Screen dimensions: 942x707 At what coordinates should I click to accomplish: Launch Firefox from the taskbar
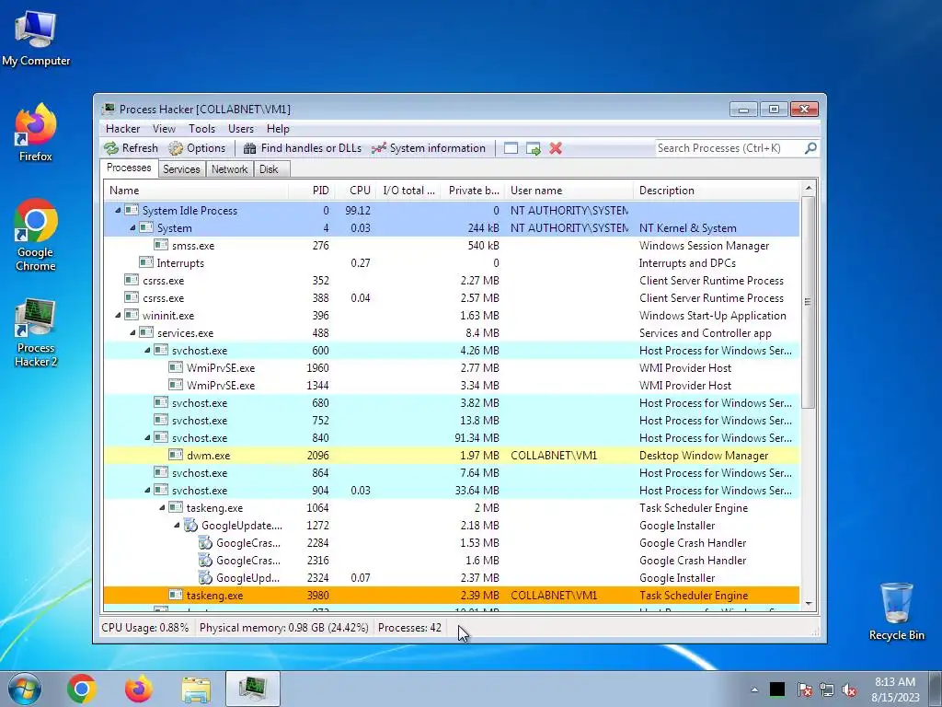click(x=139, y=689)
